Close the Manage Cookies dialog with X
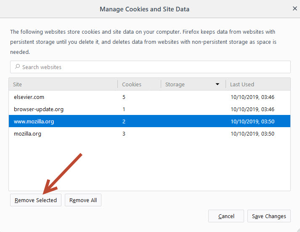 pyautogui.click(x=295, y=8)
